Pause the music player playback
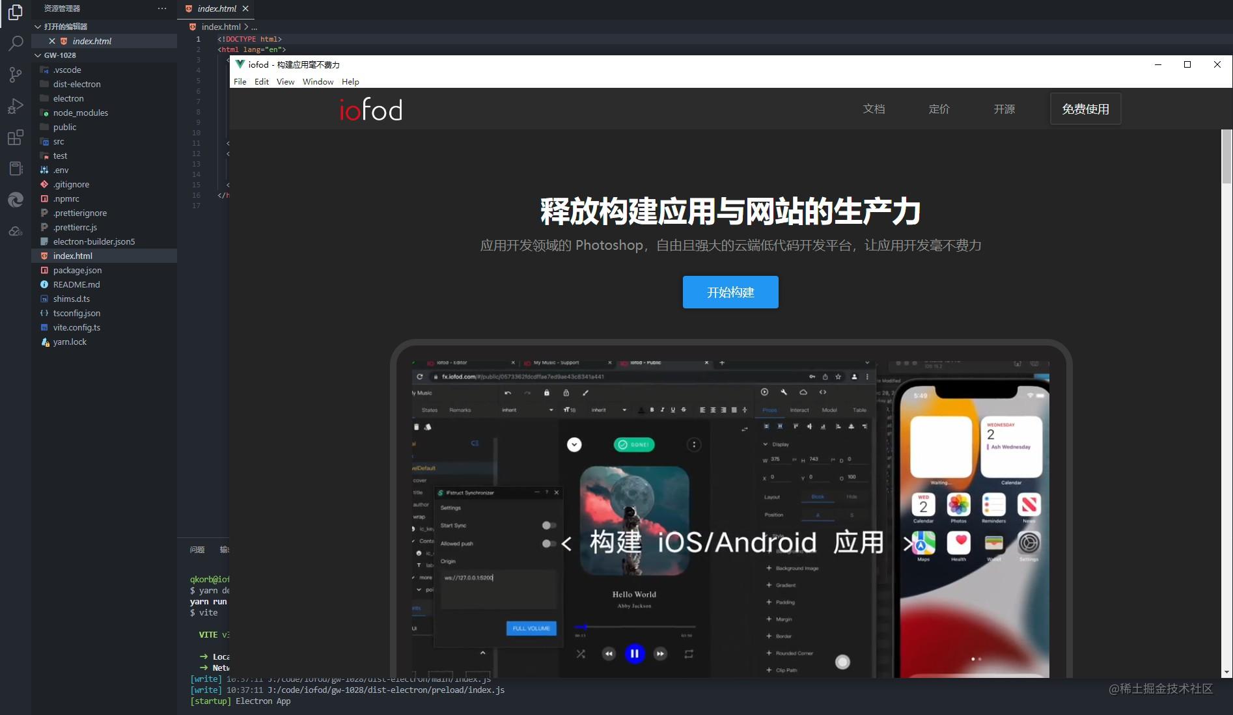1233x715 pixels. pyautogui.click(x=634, y=653)
